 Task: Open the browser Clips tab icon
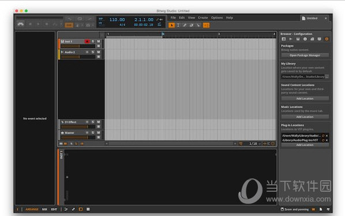[x=312, y=39]
